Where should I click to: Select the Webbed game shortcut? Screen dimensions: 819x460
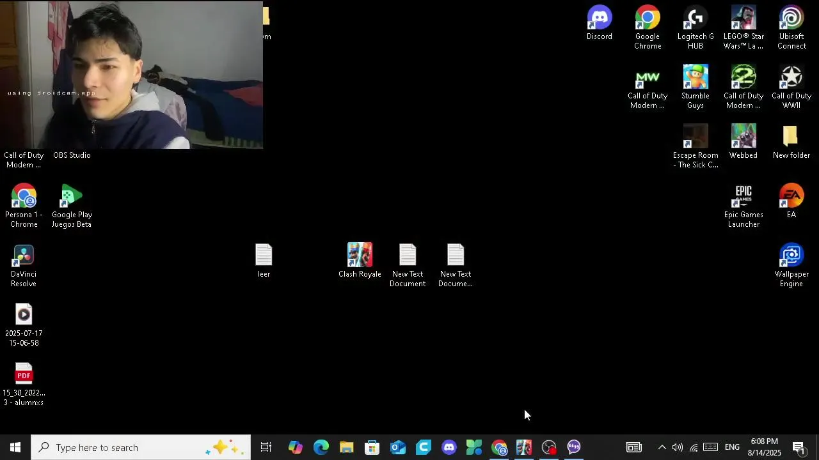(x=743, y=142)
